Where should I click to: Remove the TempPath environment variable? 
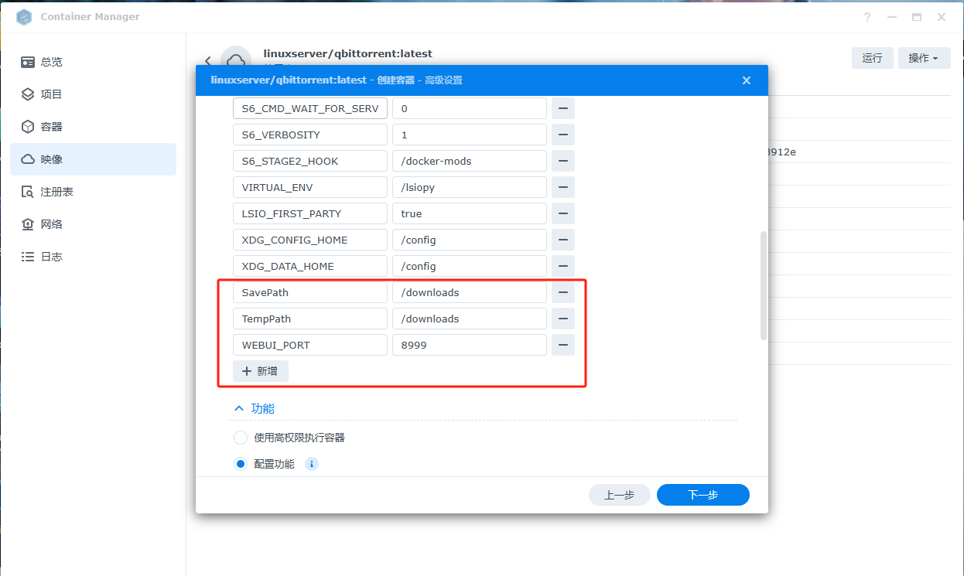(x=562, y=319)
